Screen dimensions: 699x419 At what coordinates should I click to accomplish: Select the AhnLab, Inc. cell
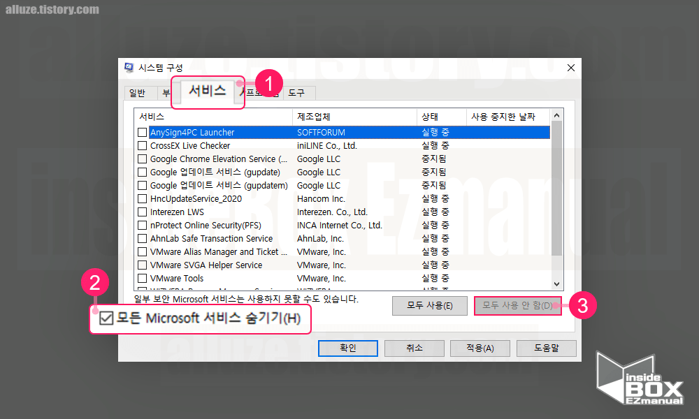320,239
